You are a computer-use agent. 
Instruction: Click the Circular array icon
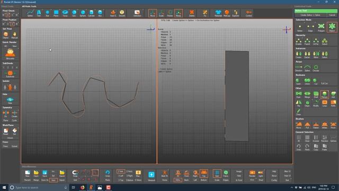pyautogui.click(x=316, y=68)
